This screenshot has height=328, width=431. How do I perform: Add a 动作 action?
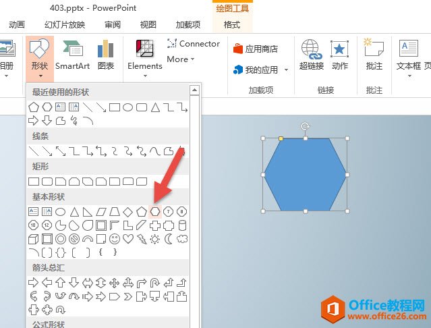[x=339, y=55]
